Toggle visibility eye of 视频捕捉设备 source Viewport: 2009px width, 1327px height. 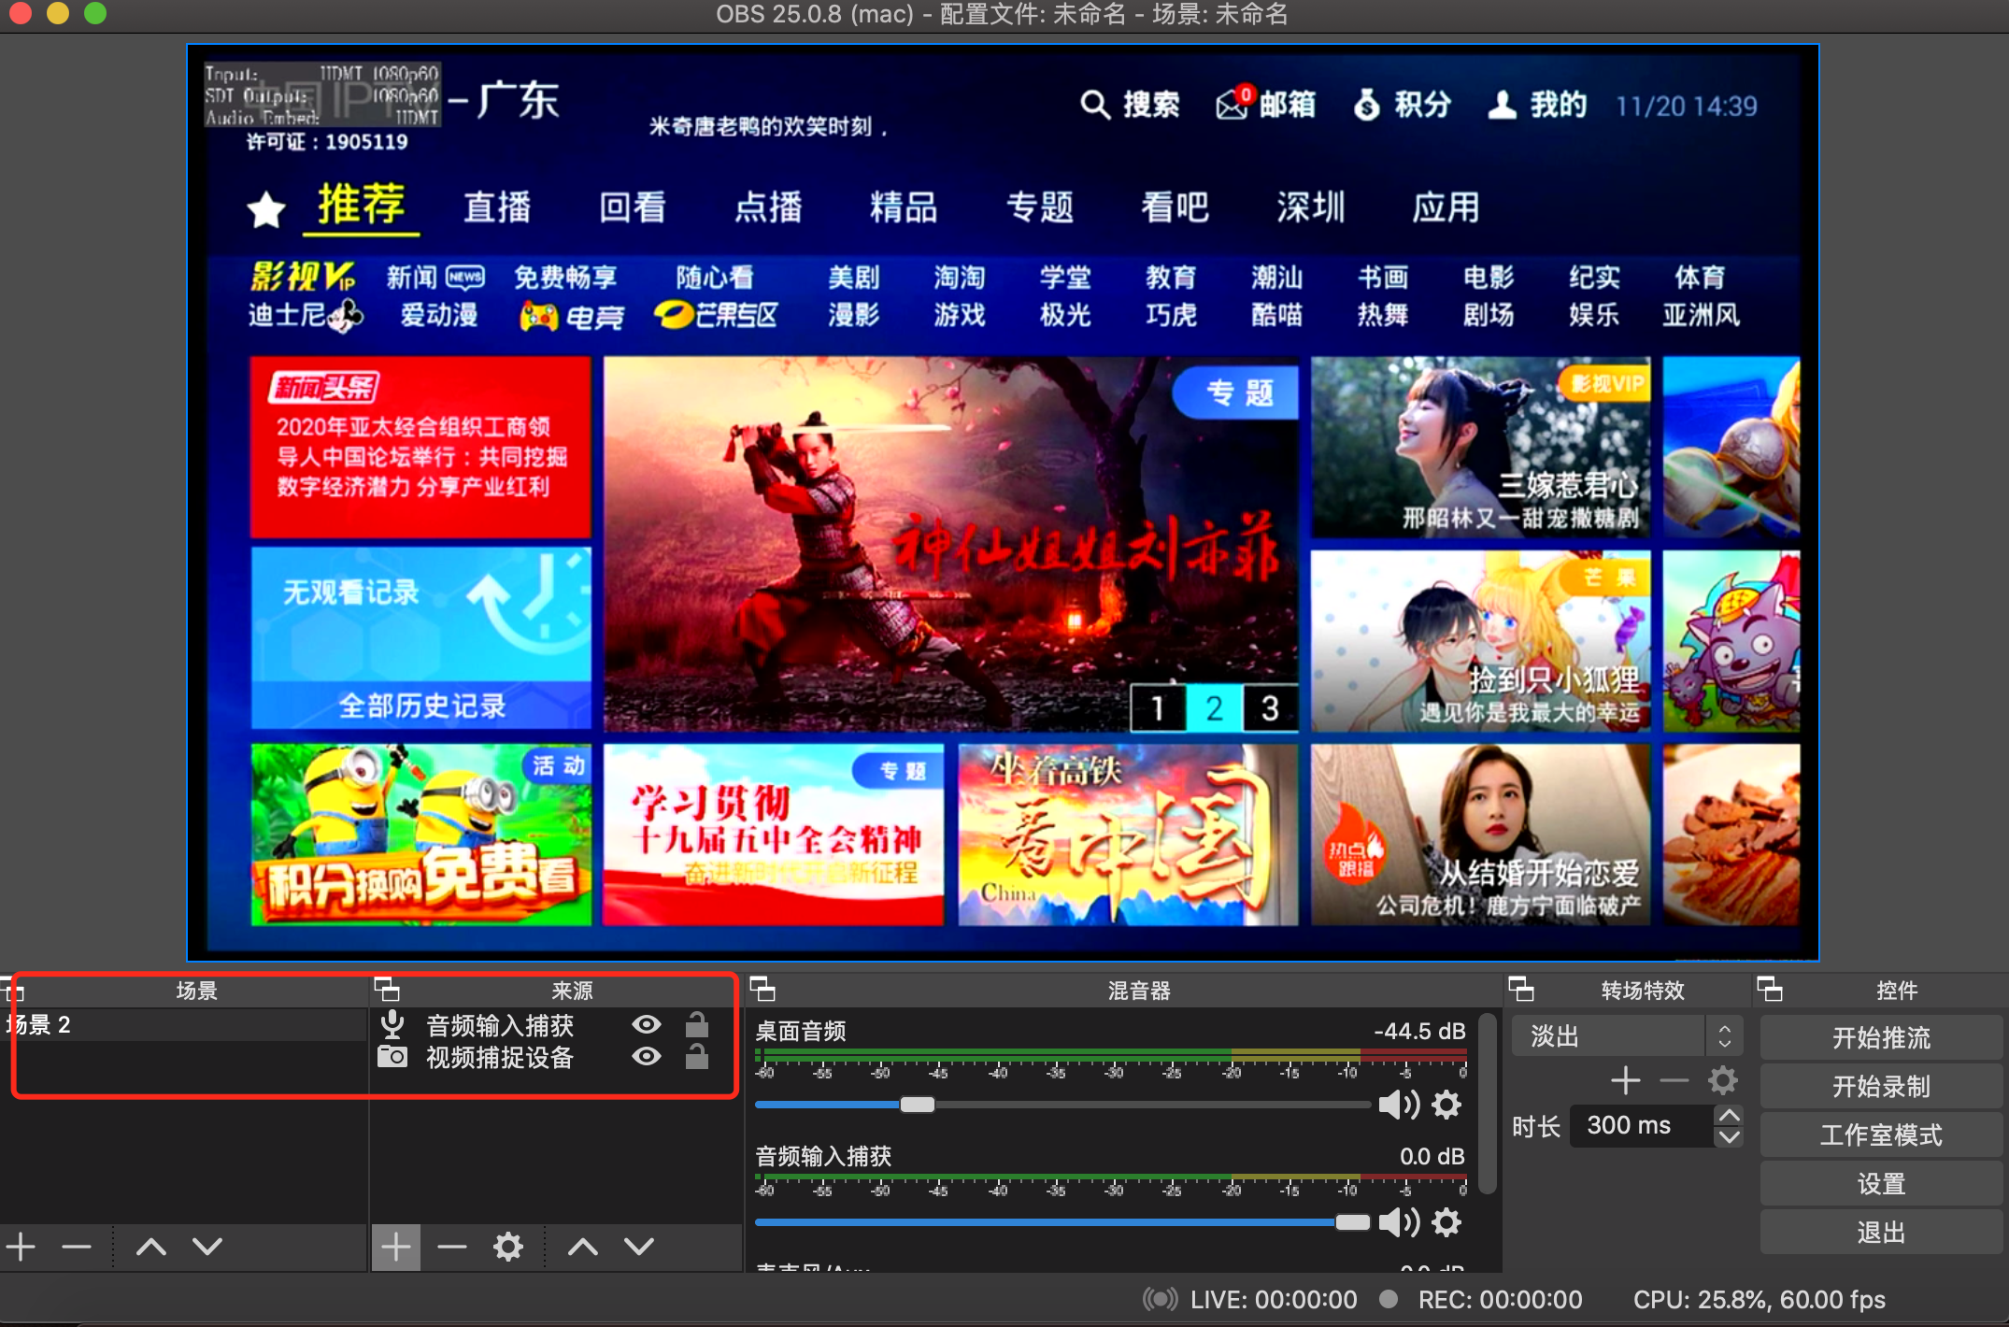[x=647, y=1057]
